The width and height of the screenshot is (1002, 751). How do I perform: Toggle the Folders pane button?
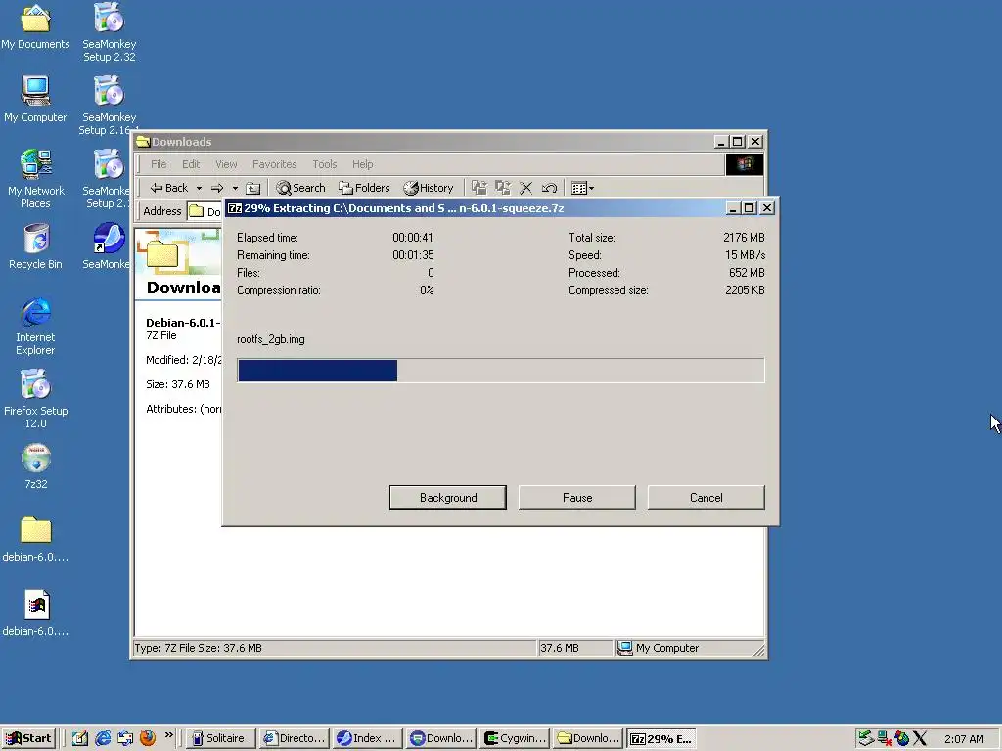click(364, 188)
